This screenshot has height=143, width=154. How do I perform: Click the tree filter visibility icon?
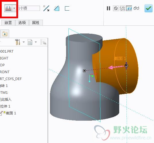tap(43, 42)
